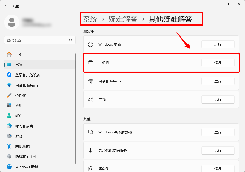Click the 设置 window title text
The width and height of the screenshot is (245, 172).
[16, 6]
